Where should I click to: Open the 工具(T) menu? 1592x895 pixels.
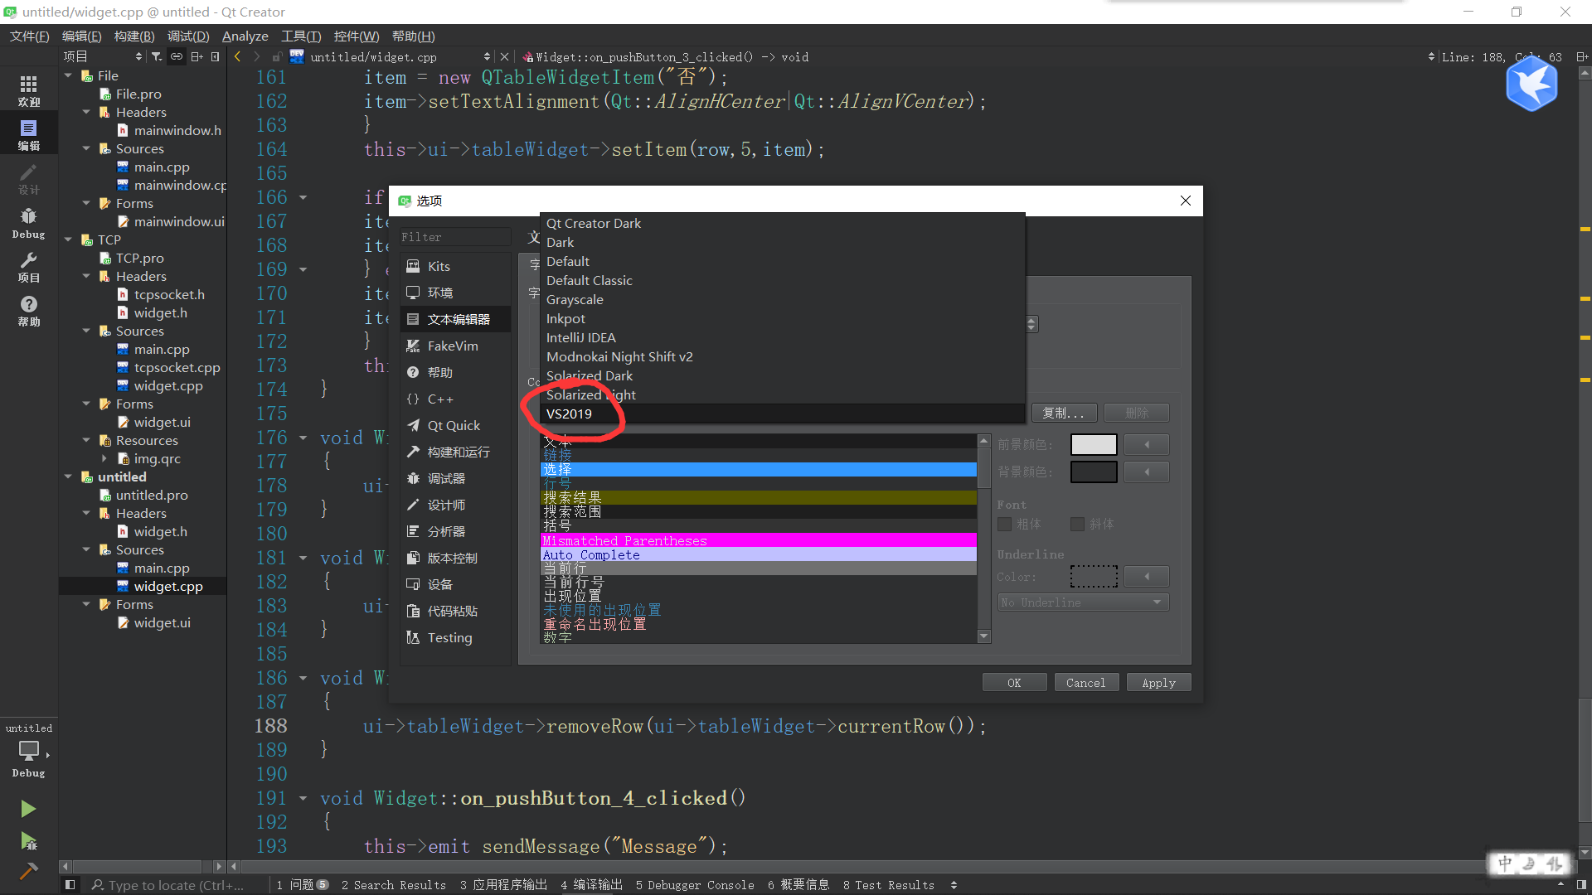(300, 36)
